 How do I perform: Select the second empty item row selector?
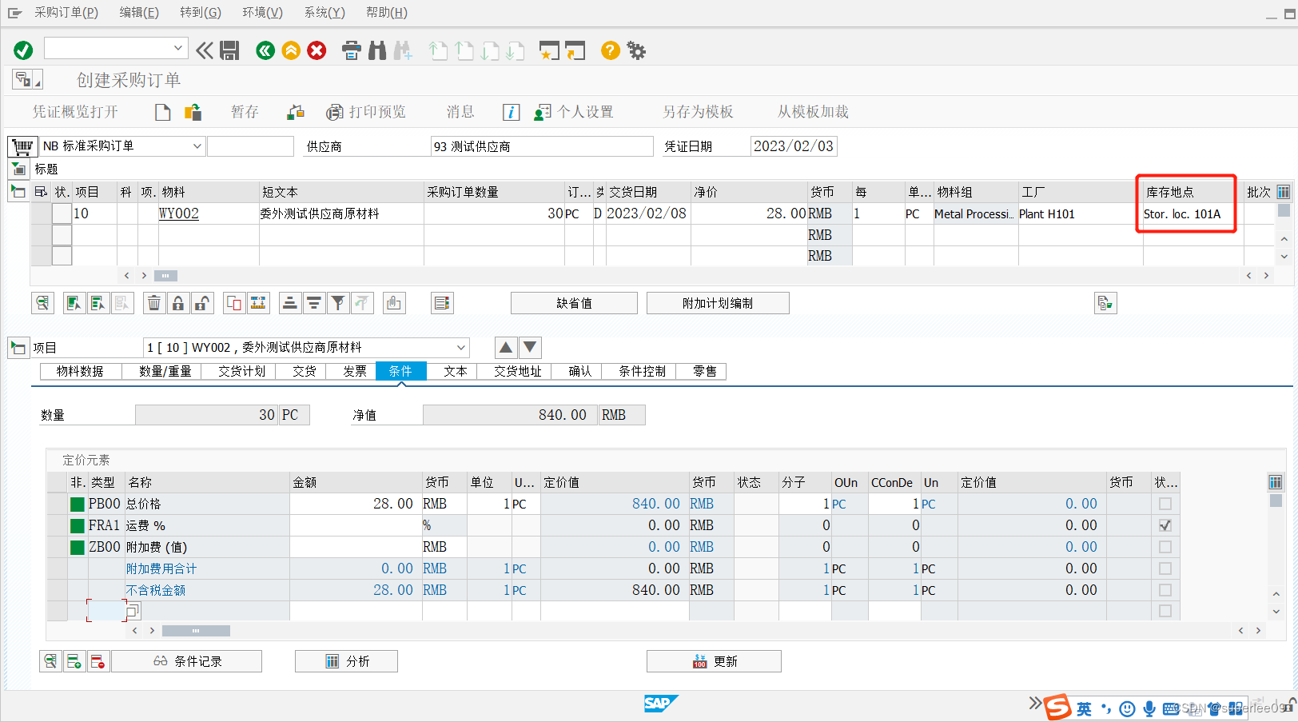click(x=62, y=235)
